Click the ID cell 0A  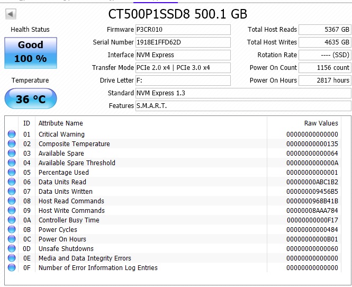(x=26, y=220)
